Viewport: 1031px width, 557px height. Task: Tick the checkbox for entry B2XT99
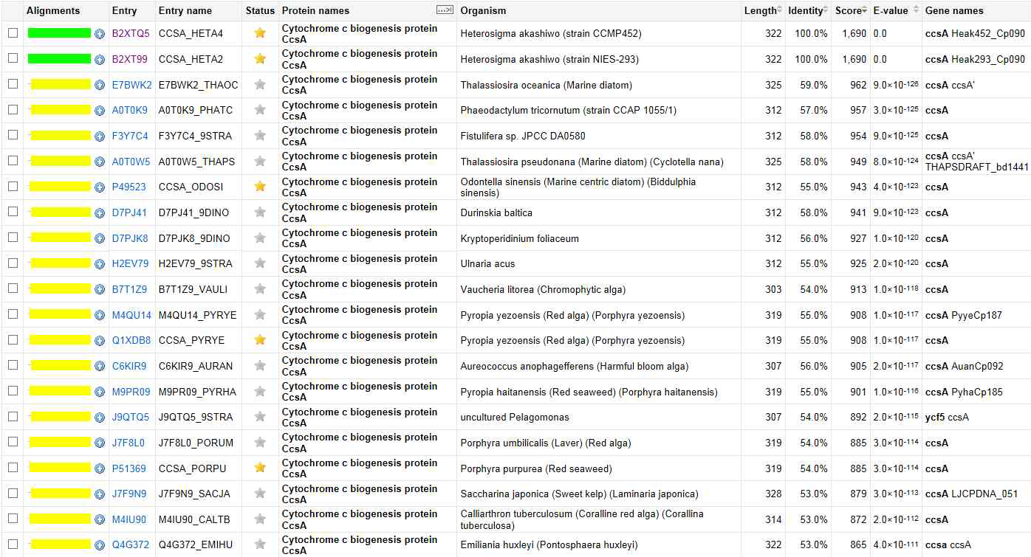13,58
